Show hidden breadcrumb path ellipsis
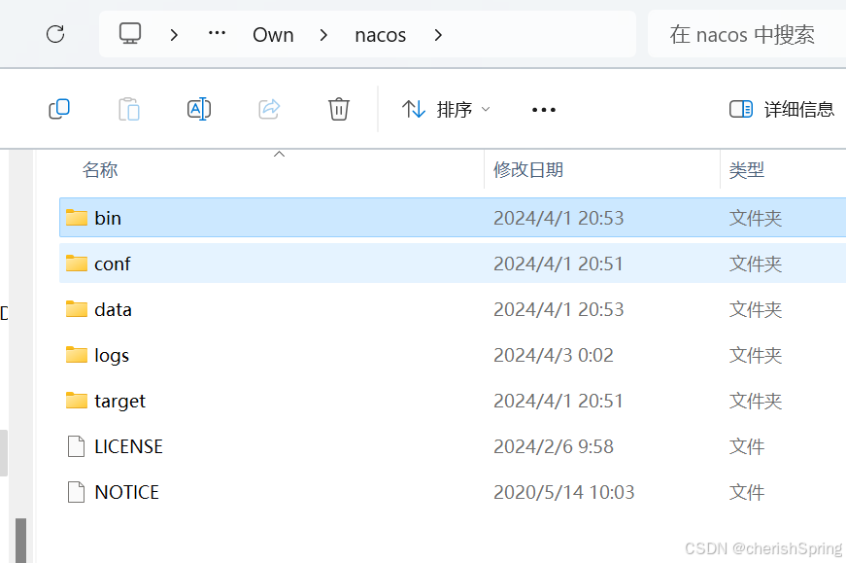This screenshot has width=846, height=563. pos(217,33)
